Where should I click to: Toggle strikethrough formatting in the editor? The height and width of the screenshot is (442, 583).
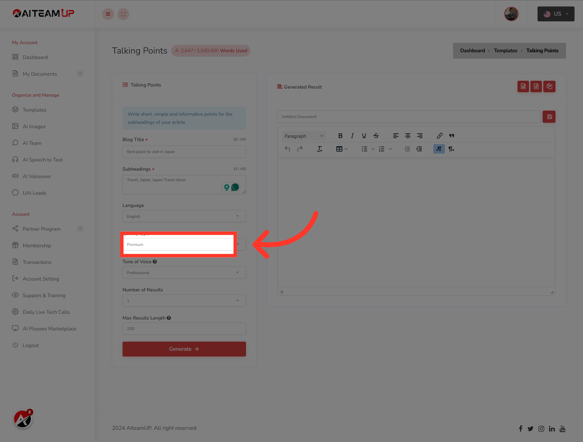376,135
